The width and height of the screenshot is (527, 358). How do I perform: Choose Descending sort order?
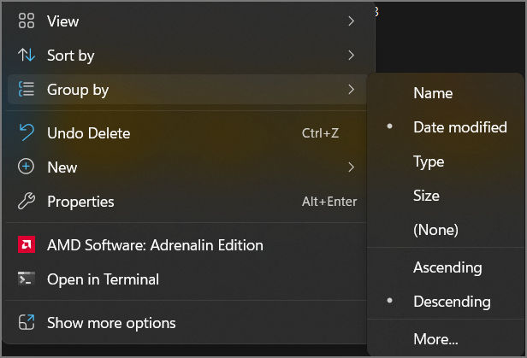452,302
